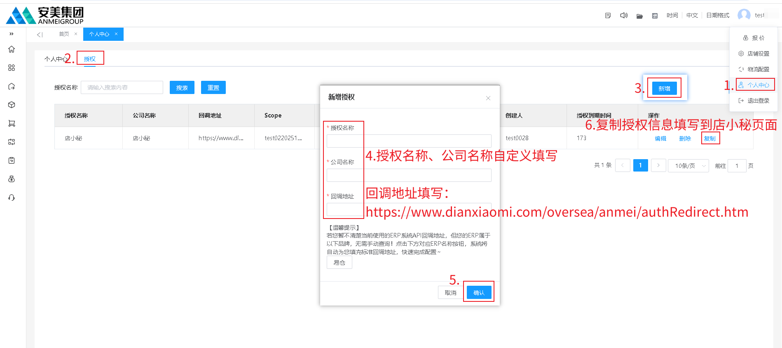The height and width of the screenshot is (348, 782).
Task: Click 删除 in the 店小秘 row
Action: click(x=685, y=139)
